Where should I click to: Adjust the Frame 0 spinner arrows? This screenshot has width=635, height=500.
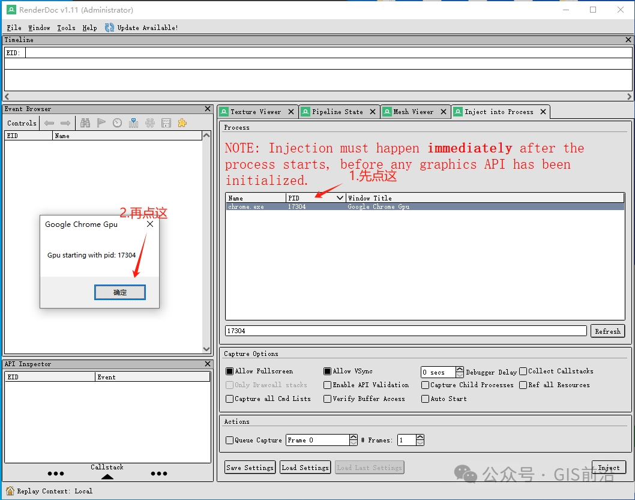tap(354, 440)
